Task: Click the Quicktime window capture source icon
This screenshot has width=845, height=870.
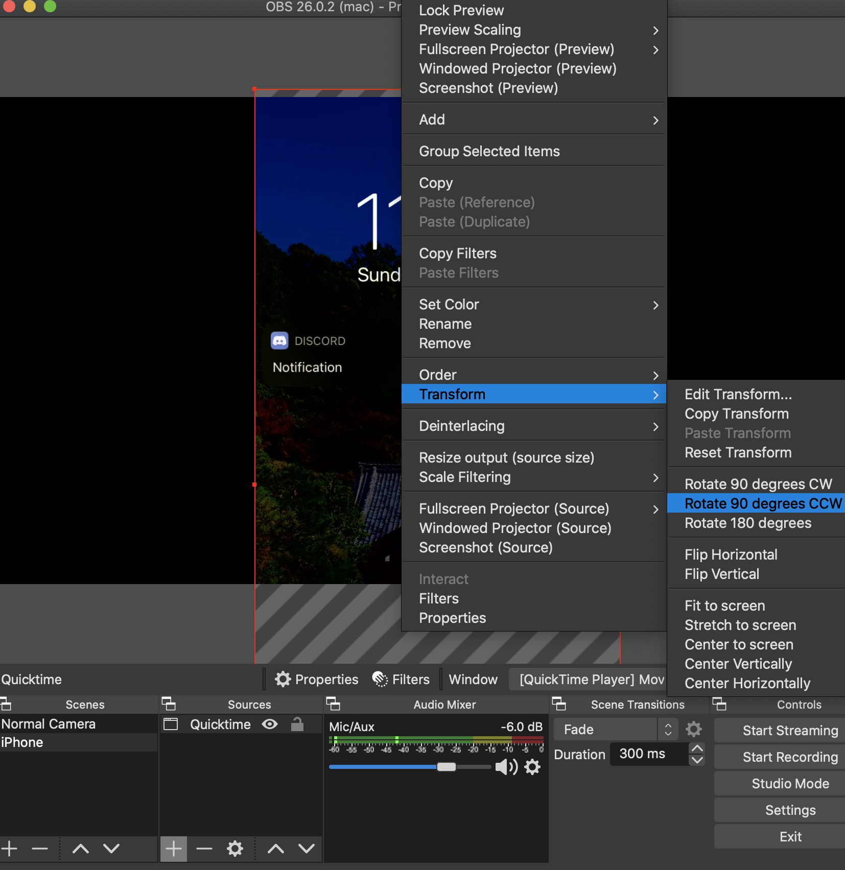Action: (171, 724)
